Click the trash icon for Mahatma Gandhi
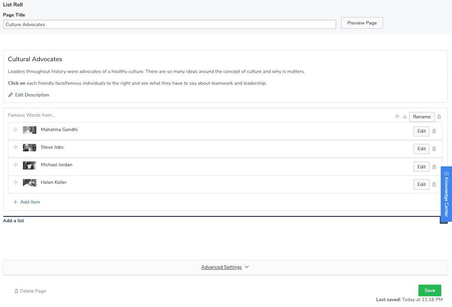Viewport: 452px width, 307px height. pyautogui.click(x=434, y=131)
